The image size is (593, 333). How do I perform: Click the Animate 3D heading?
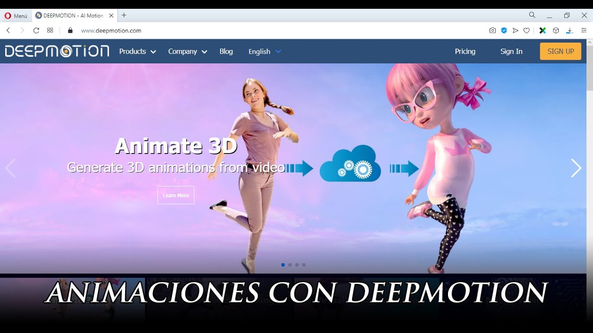pyautogui.click(x=176, y=146)
